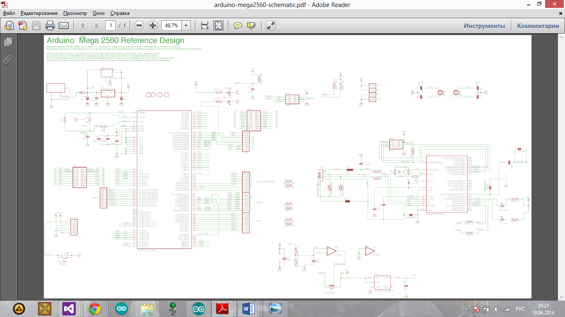Switch to read mode with expand arrows icon
565x317 pixels.
tap(271, 26)
